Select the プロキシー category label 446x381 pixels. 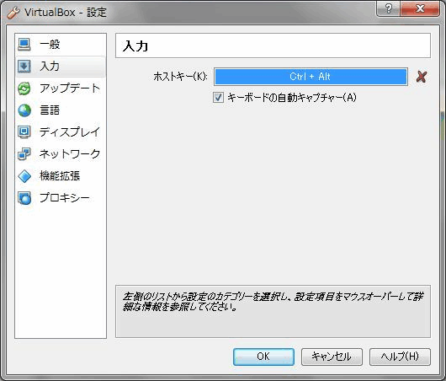pyautogui.click(x=65, y=198)
